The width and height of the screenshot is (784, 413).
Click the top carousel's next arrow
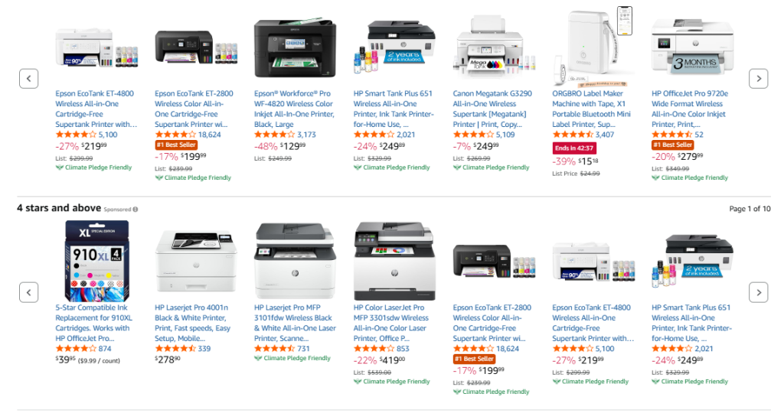click(758, 79)
